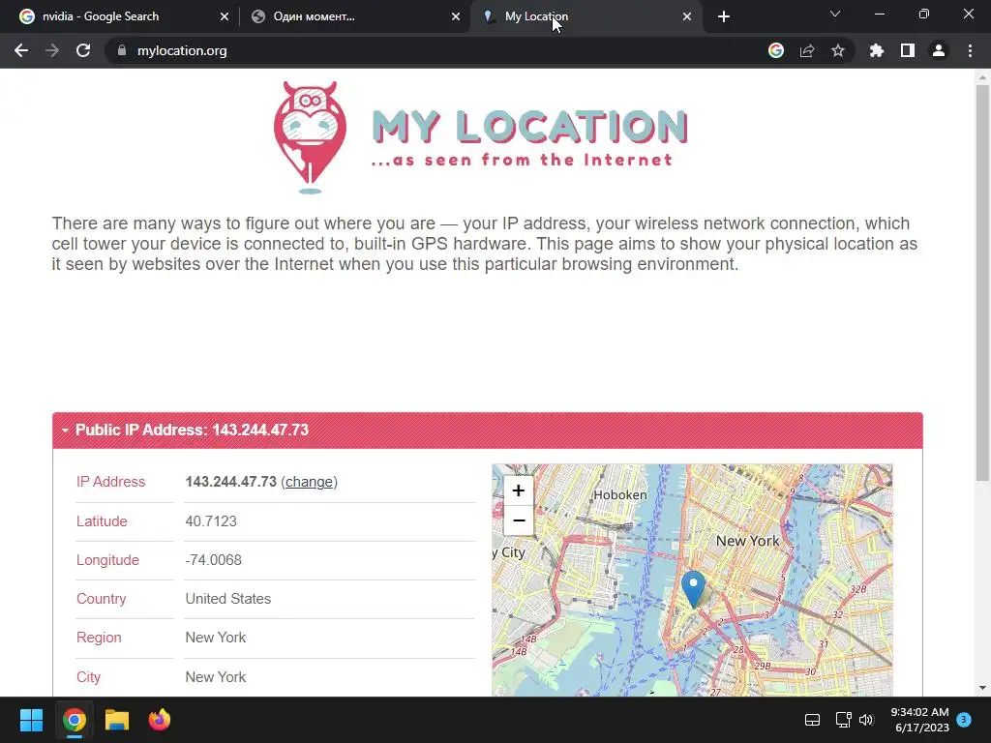Image resolution: width=991 pixels, height=743 pixels.
Task: Open the Extensions puzzle icon
Action: [x=877, y=50]
